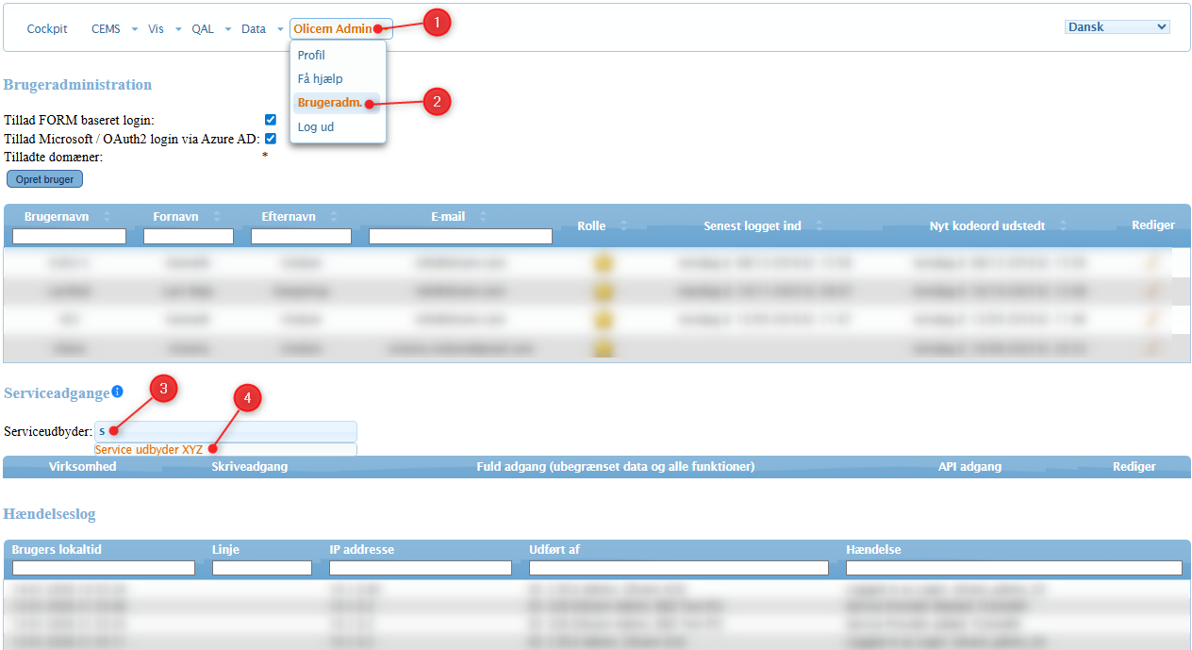The height and width of the screenshot is (650, 1192).
Task: Toggle Tillad FORM baseret login checkbox
Action: pyautogui.click(x=271, y=120)
